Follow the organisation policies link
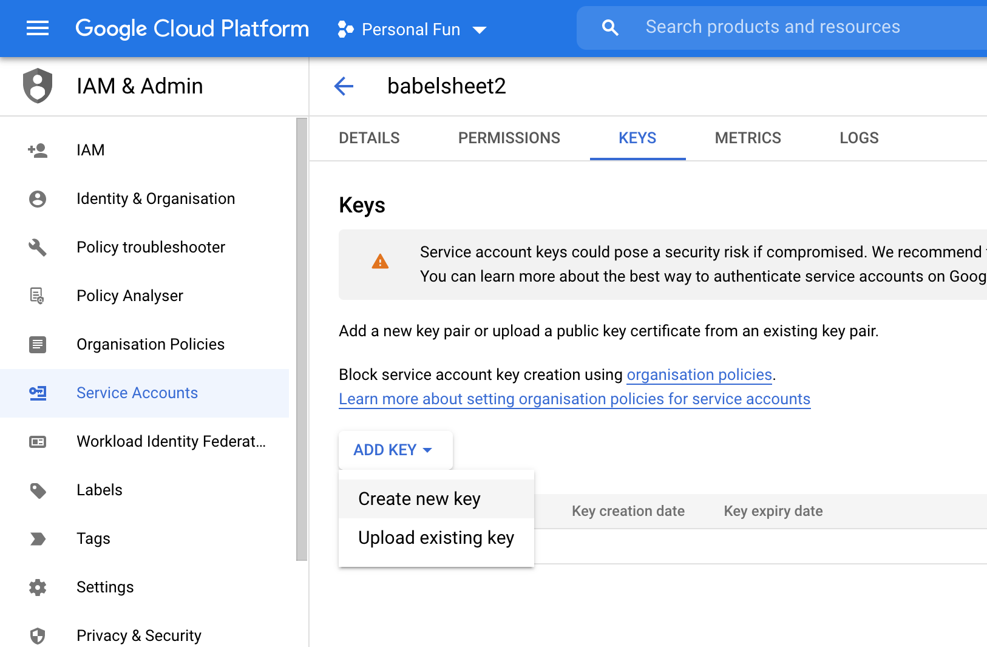This screenshot has width=987, height=647. point(699,374)
